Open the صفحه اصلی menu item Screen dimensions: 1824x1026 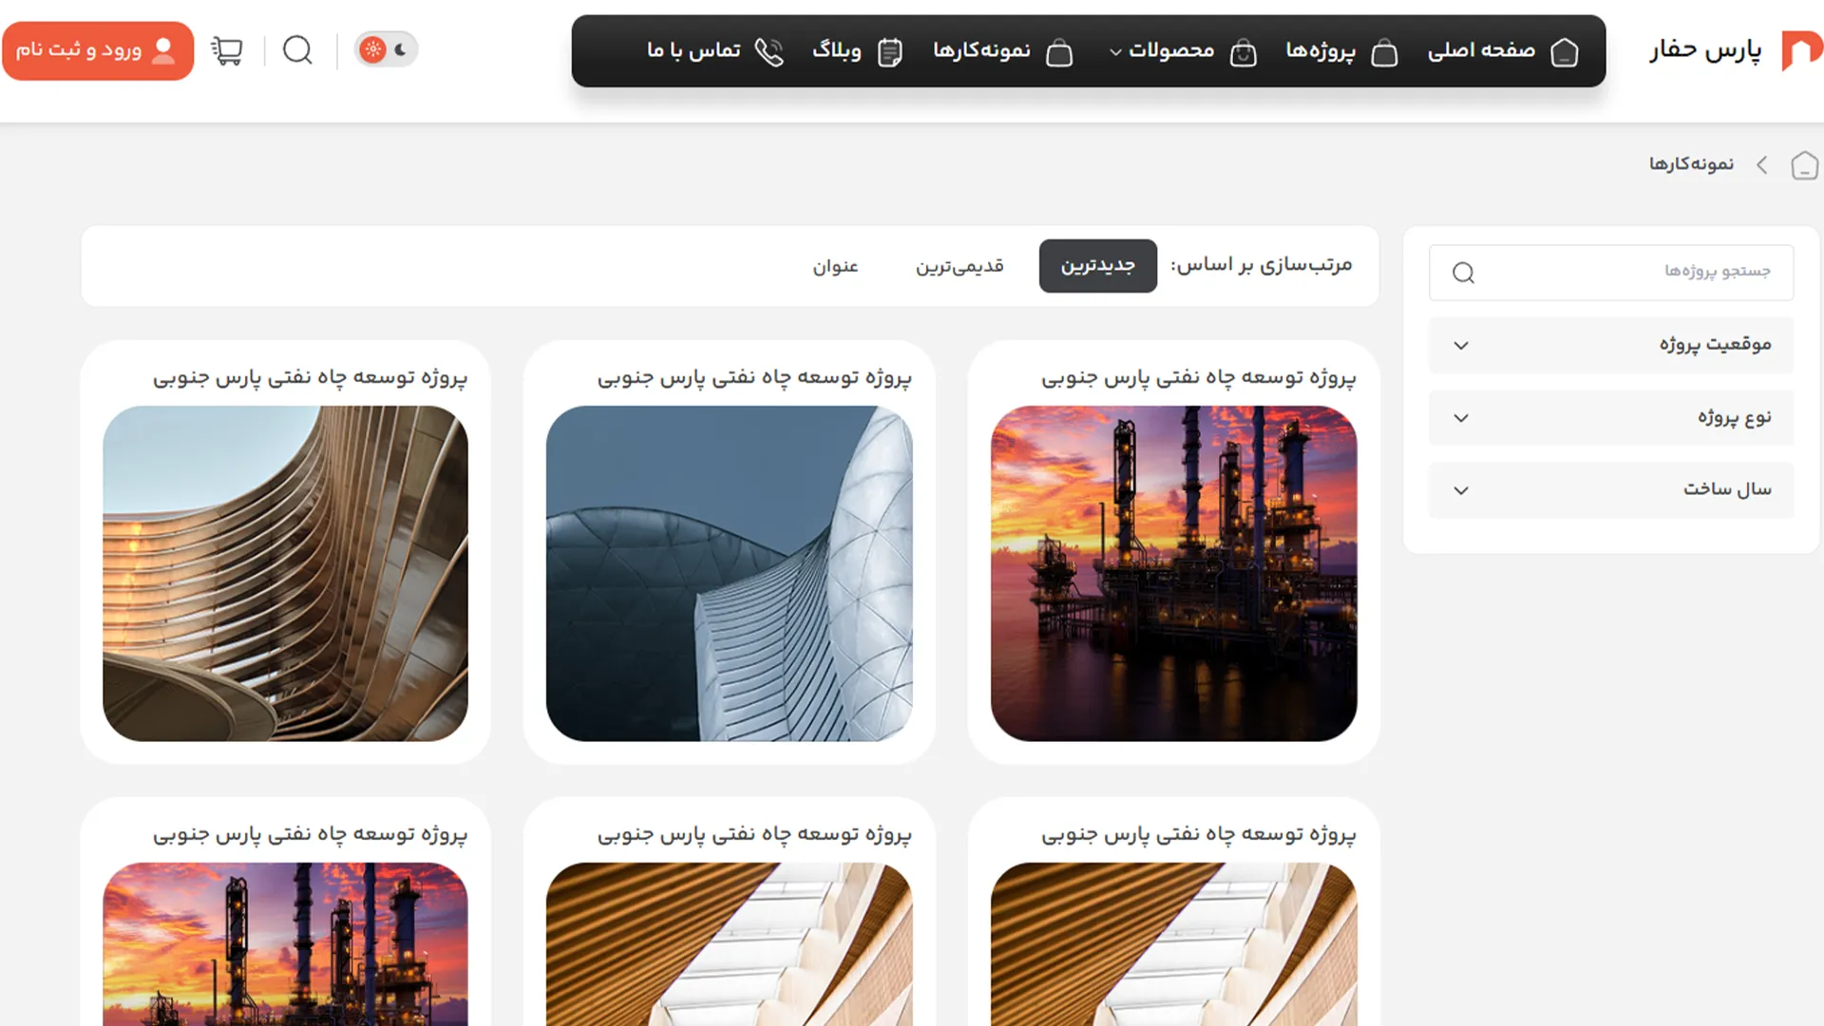pyautogui.click(x=1480, y=50)
